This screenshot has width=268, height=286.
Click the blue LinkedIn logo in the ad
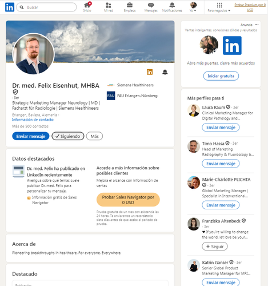(232, 45)
